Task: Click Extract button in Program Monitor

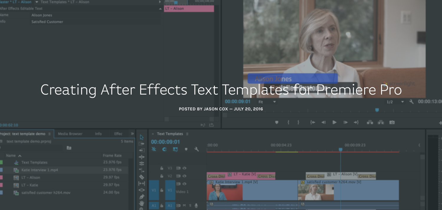Action: (x=381, y=122)
